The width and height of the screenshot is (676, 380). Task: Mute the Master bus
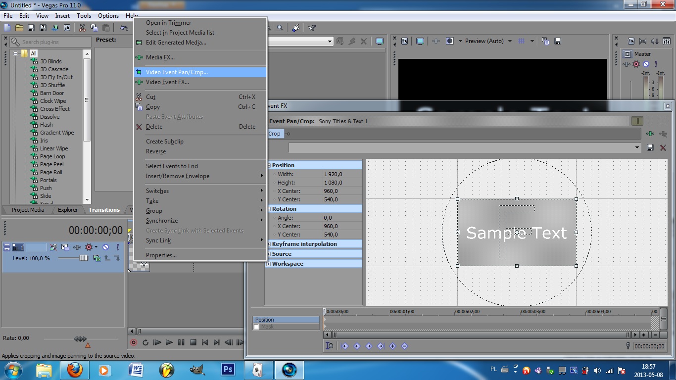[646, 64]
